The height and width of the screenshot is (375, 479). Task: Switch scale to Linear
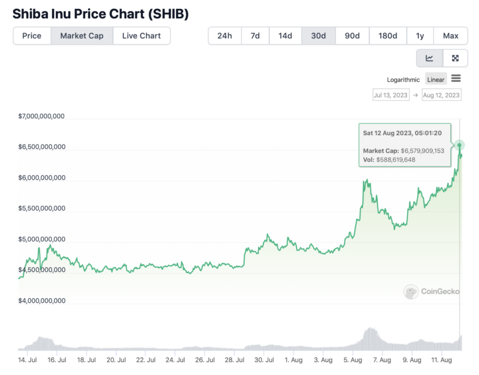pyautogui.click(x=436, y=79)
